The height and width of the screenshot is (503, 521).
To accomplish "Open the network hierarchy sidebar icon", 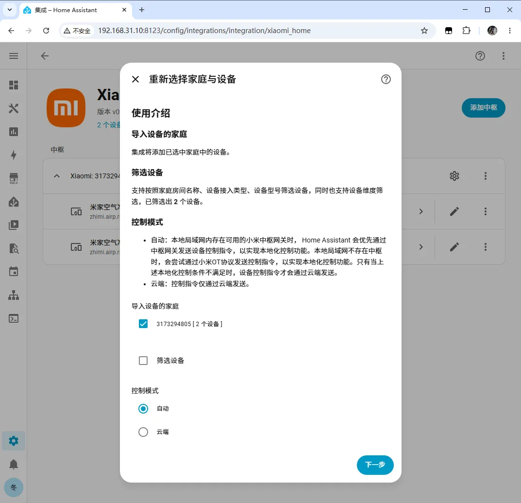I will (14, 295).
